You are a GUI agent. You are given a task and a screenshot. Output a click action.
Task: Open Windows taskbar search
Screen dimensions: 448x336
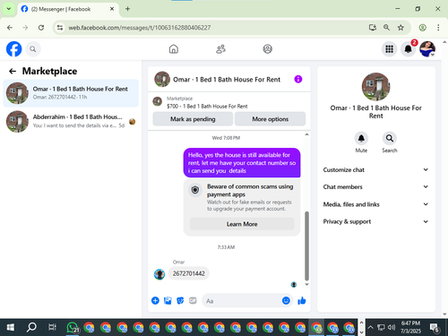pos(31,327)
